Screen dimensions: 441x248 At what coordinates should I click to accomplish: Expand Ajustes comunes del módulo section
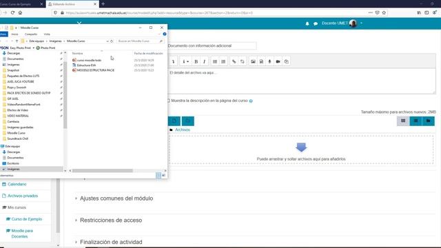coord(116,198)
